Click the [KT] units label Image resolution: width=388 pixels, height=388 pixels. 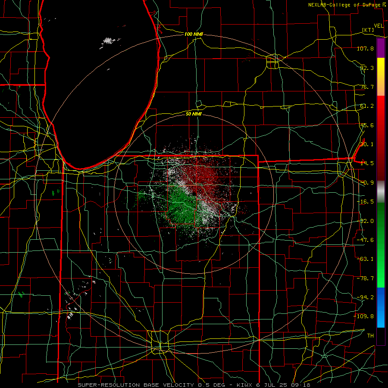[368, 30]
